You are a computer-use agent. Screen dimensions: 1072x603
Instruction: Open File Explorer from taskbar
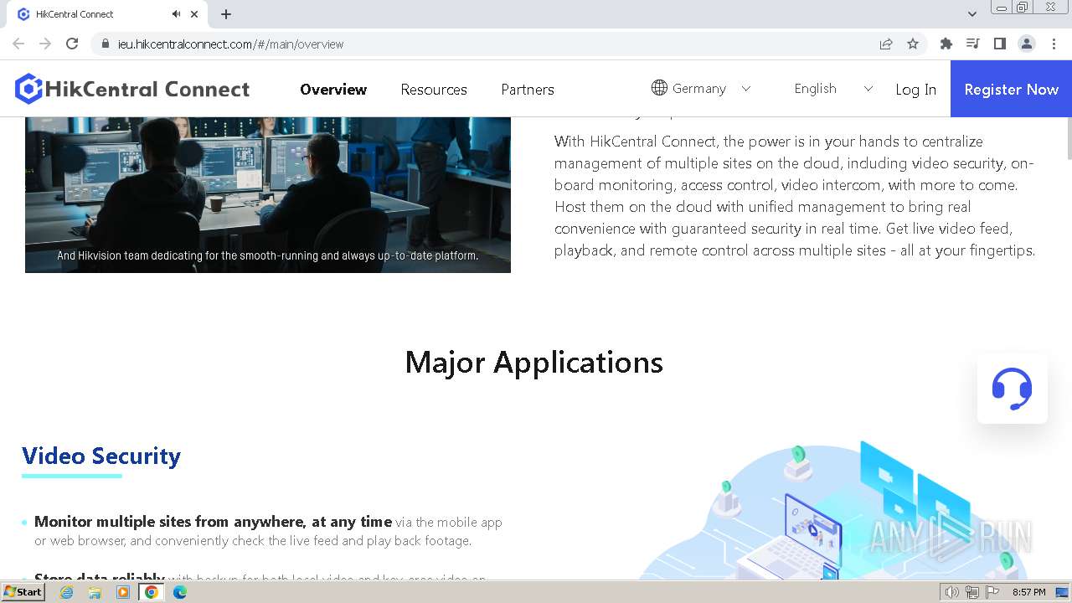click(95, 592)
